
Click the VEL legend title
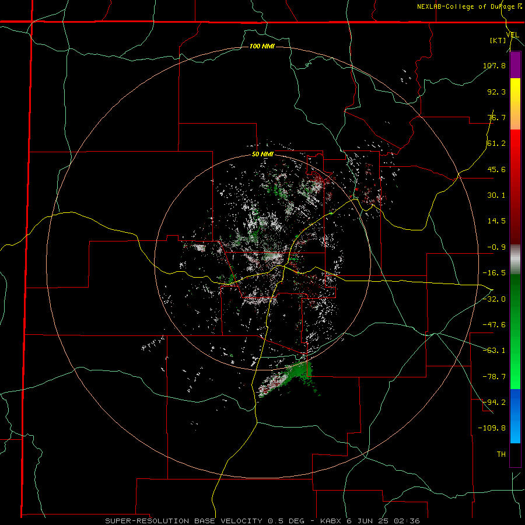click(513, 34)
